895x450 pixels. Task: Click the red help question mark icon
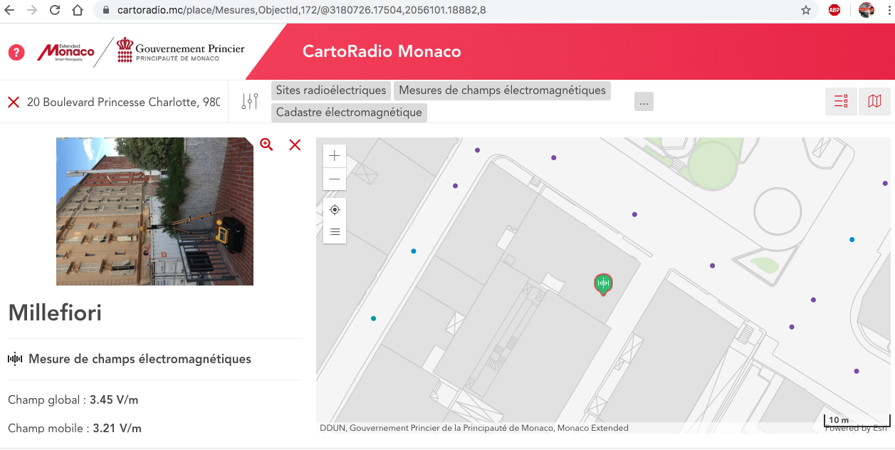pyautogui.click(x=16, y=52)
